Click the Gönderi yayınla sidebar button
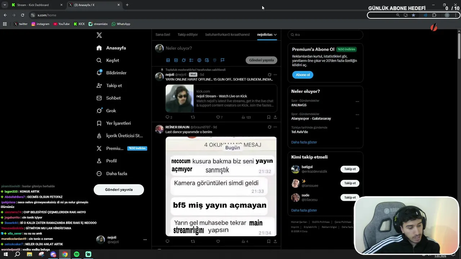 point(119,190)
